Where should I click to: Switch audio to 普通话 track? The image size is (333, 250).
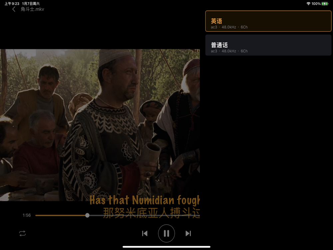[x=268, y=45]
